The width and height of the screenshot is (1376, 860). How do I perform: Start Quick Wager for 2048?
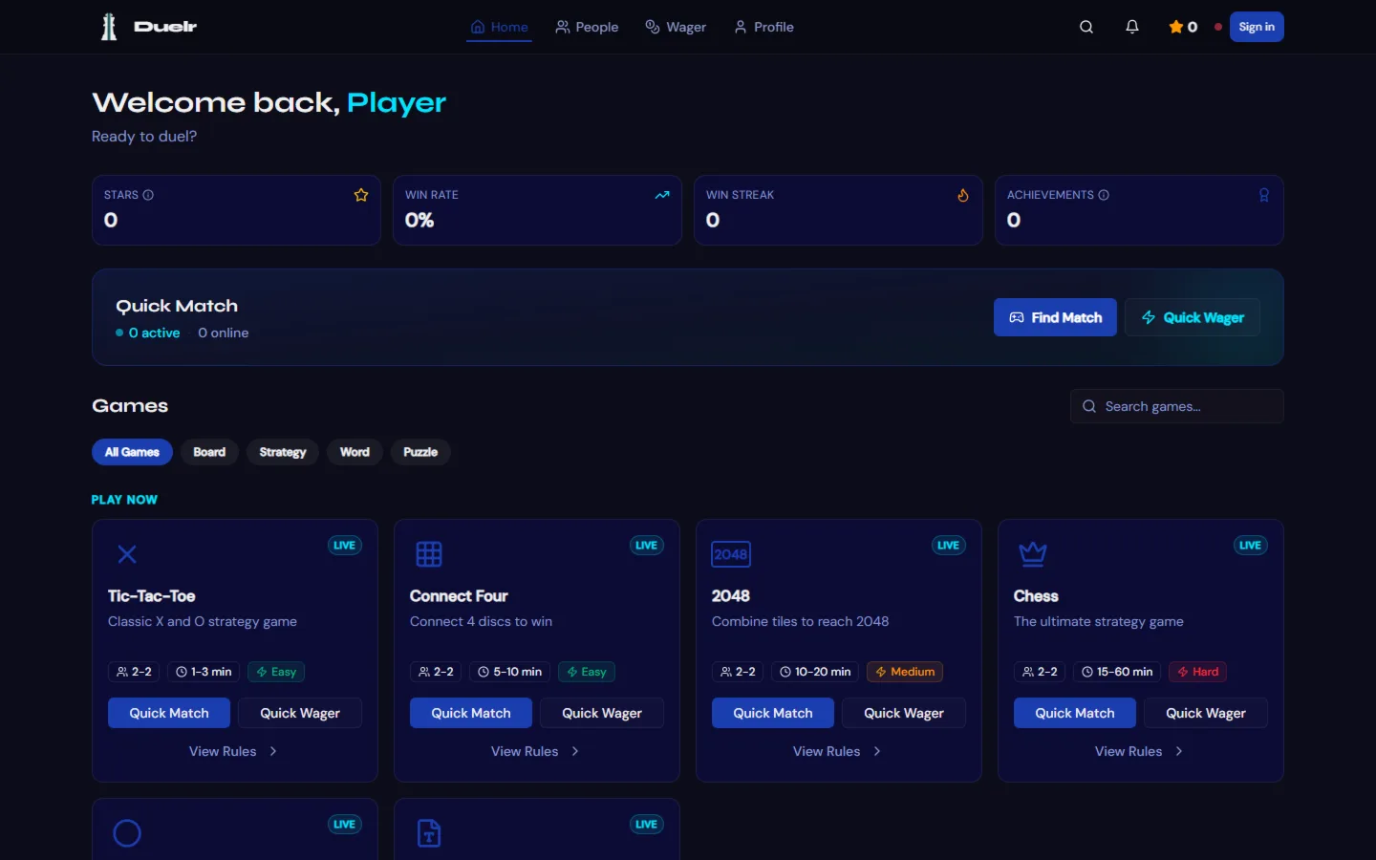tap(904, 713)
